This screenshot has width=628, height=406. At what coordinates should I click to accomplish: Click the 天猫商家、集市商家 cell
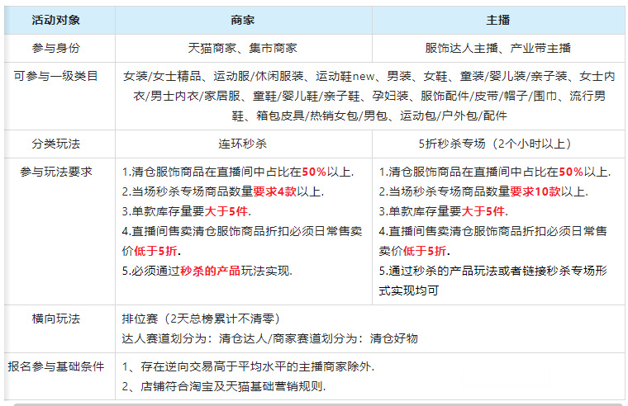pos(243,48)
